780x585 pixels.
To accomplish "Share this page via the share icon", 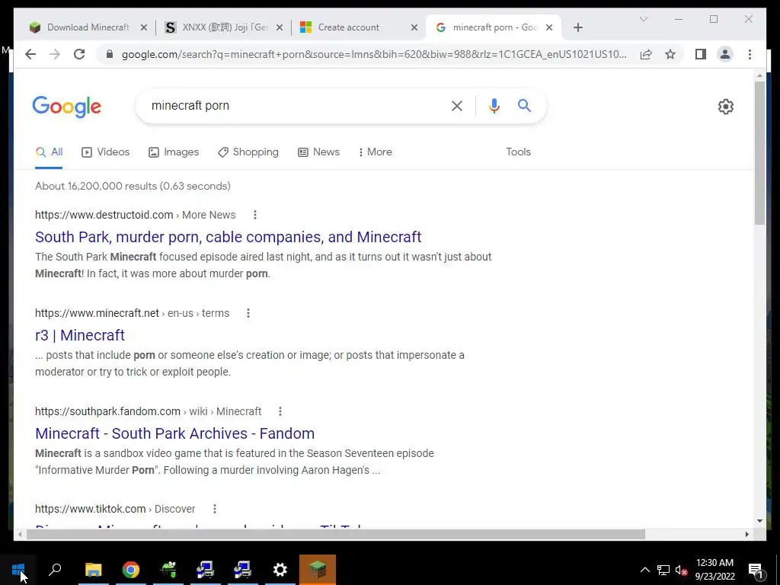I will click(x=646, y=54).
